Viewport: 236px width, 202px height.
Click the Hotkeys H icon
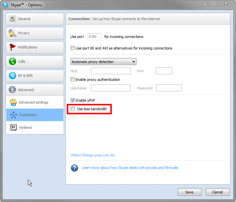pyautogui.click(x=14, y=127)
